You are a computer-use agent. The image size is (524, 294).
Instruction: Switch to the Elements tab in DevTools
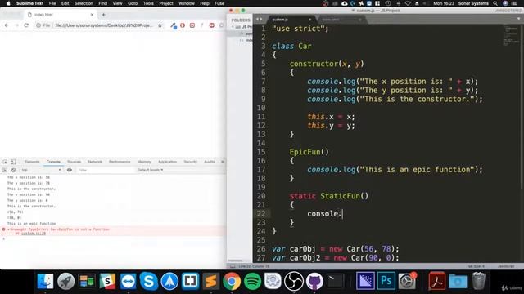[x=32, y=162]
